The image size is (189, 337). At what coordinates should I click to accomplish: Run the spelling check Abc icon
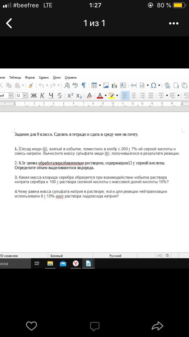[x=75, y=85]
